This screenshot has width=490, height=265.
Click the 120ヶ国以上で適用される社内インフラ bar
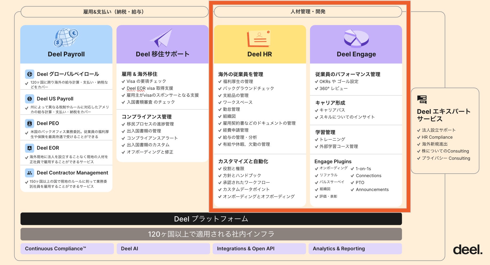tap(211, 234)
